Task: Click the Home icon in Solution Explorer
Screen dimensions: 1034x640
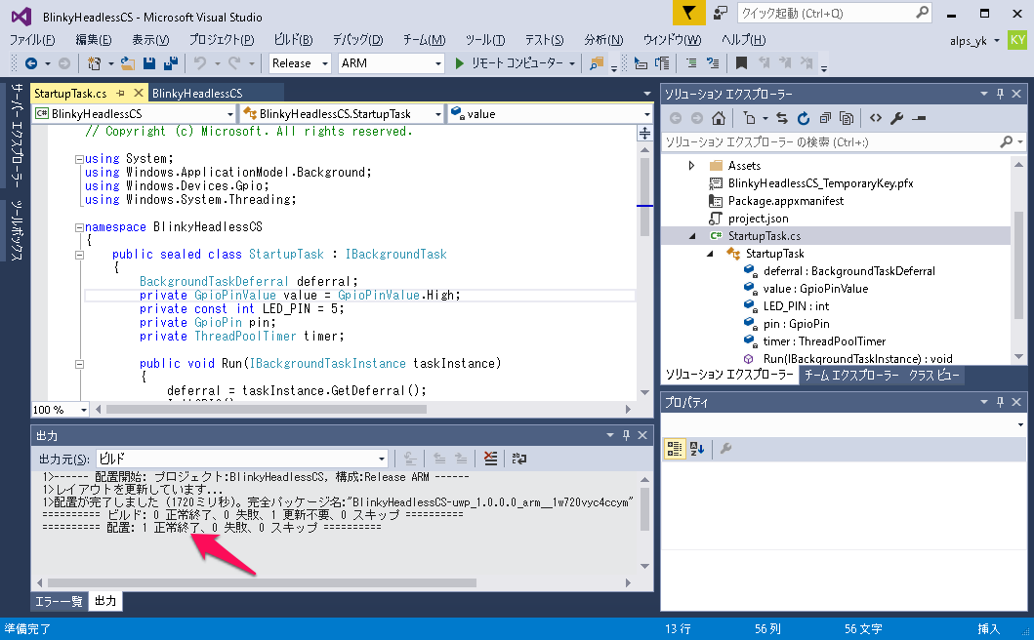Action: point(719,118)
